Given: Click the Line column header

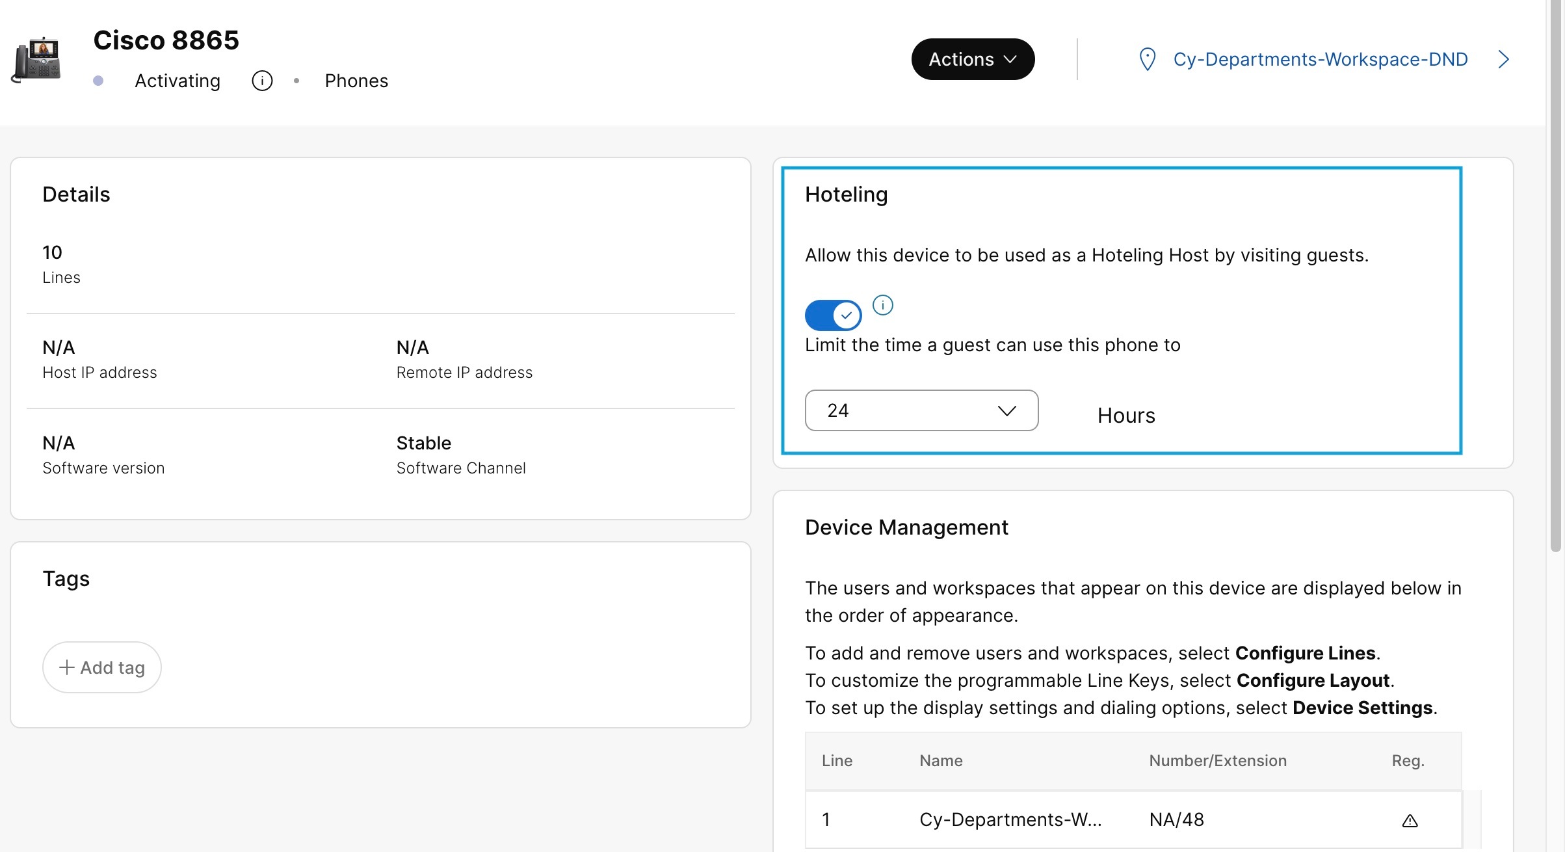Looking at the screenshot, I should 837,760.
